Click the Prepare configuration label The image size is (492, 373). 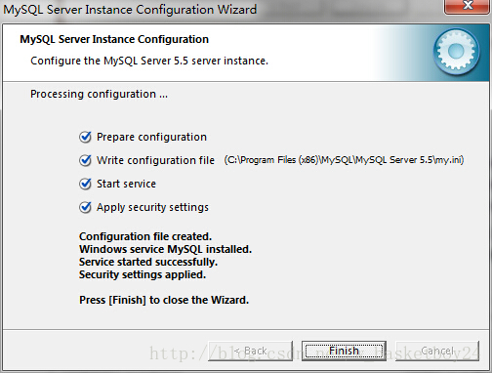151,137
